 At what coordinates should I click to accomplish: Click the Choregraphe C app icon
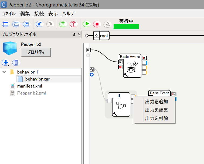pyautogui.click(x=4, y=5)
